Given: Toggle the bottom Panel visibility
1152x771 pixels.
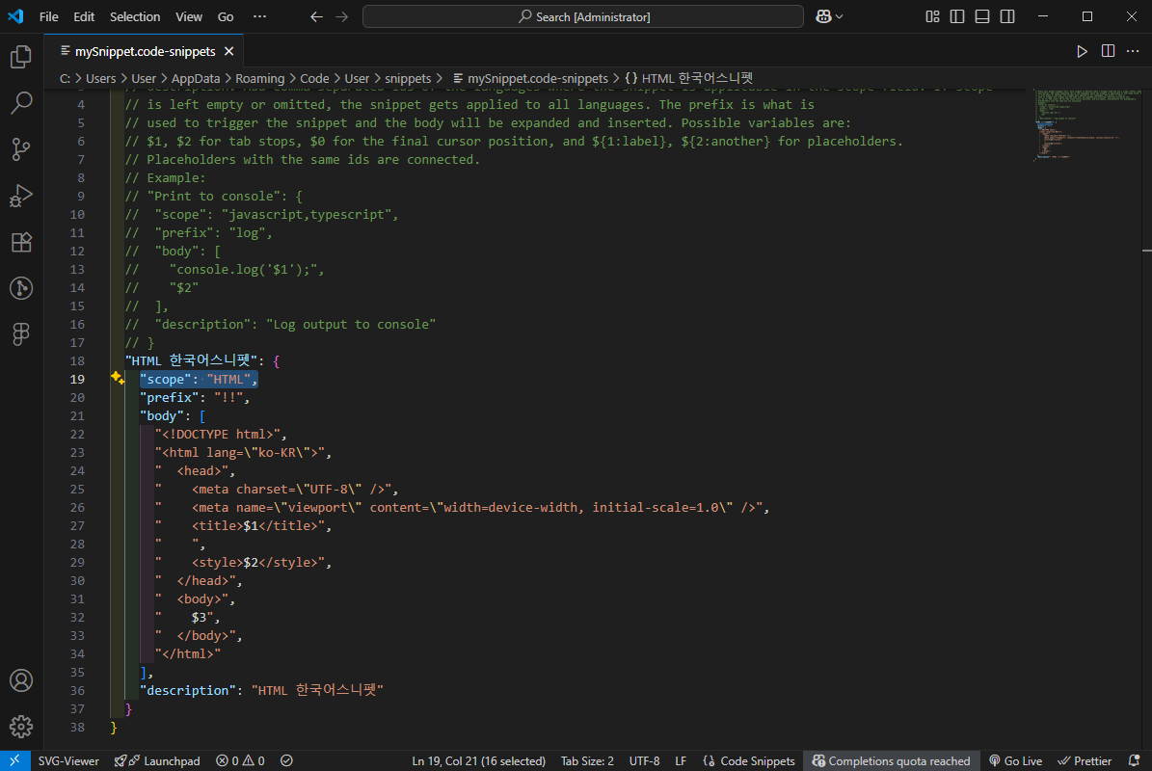Looking at the screenshot, I should pyautogui.click(x=982, y=16).
